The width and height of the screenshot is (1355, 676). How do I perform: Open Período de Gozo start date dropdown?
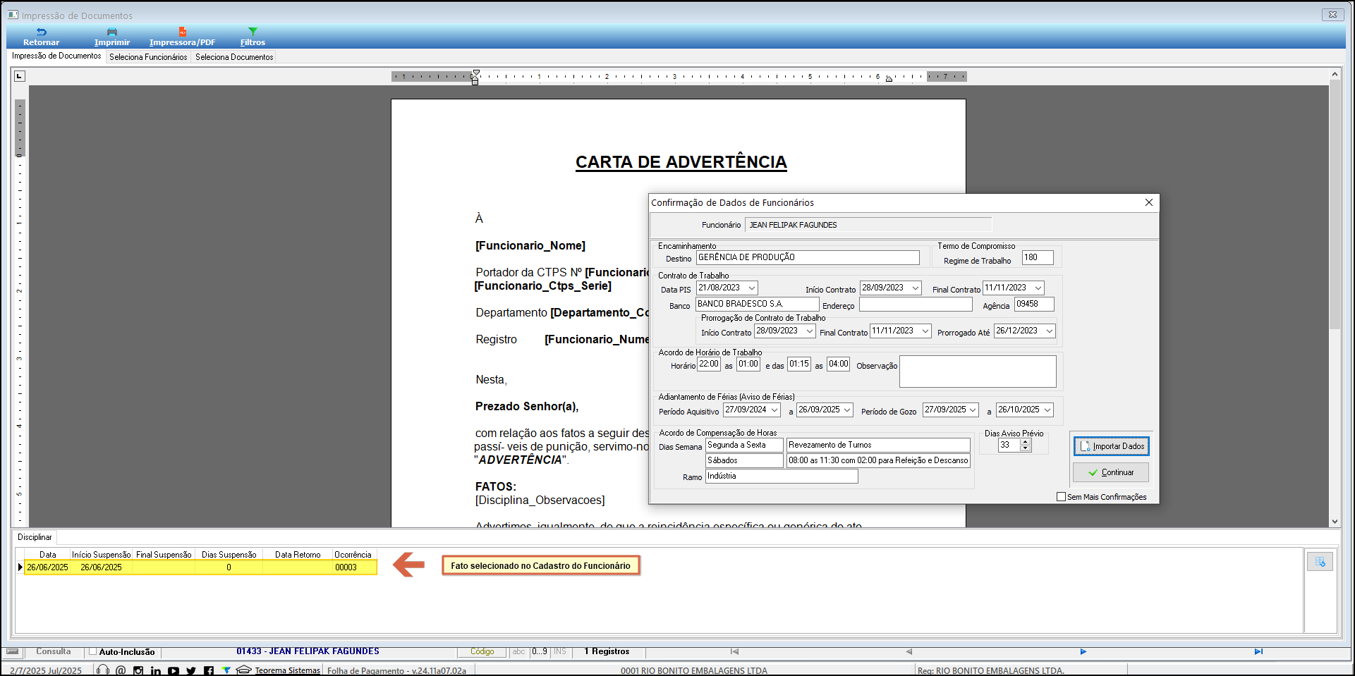(973, 410)
